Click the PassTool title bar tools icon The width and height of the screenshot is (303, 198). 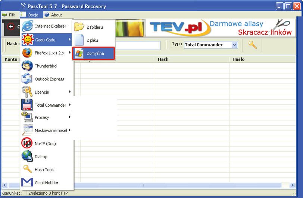pyautogui.click(x=23, y=6)
